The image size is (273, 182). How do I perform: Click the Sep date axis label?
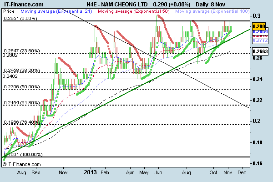(x=35, y=172)
